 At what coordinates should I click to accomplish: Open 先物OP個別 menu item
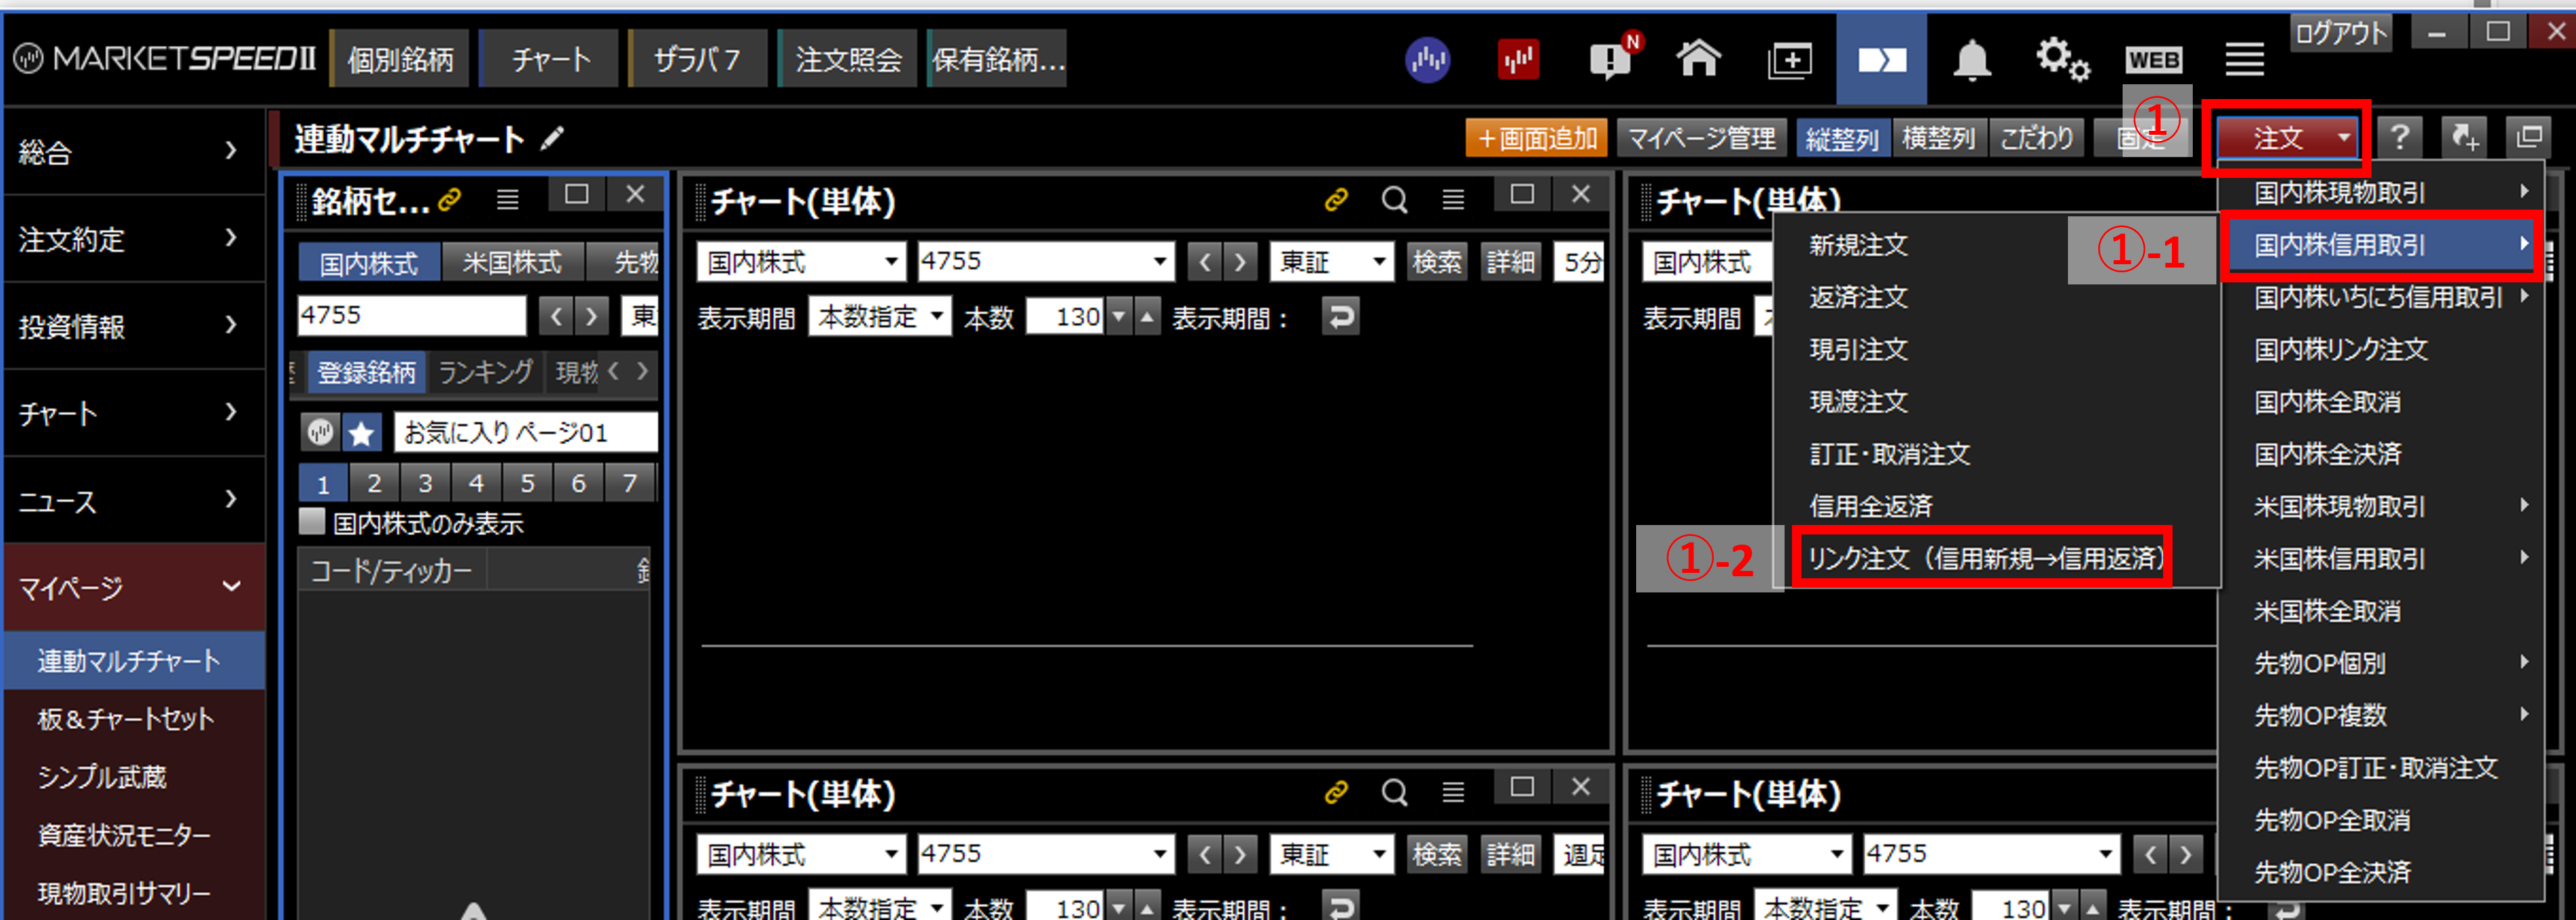point(2382,663)
